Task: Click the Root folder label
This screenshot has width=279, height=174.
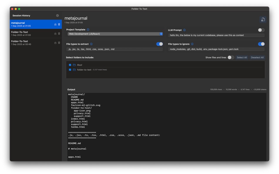Action: pos(80,65)
